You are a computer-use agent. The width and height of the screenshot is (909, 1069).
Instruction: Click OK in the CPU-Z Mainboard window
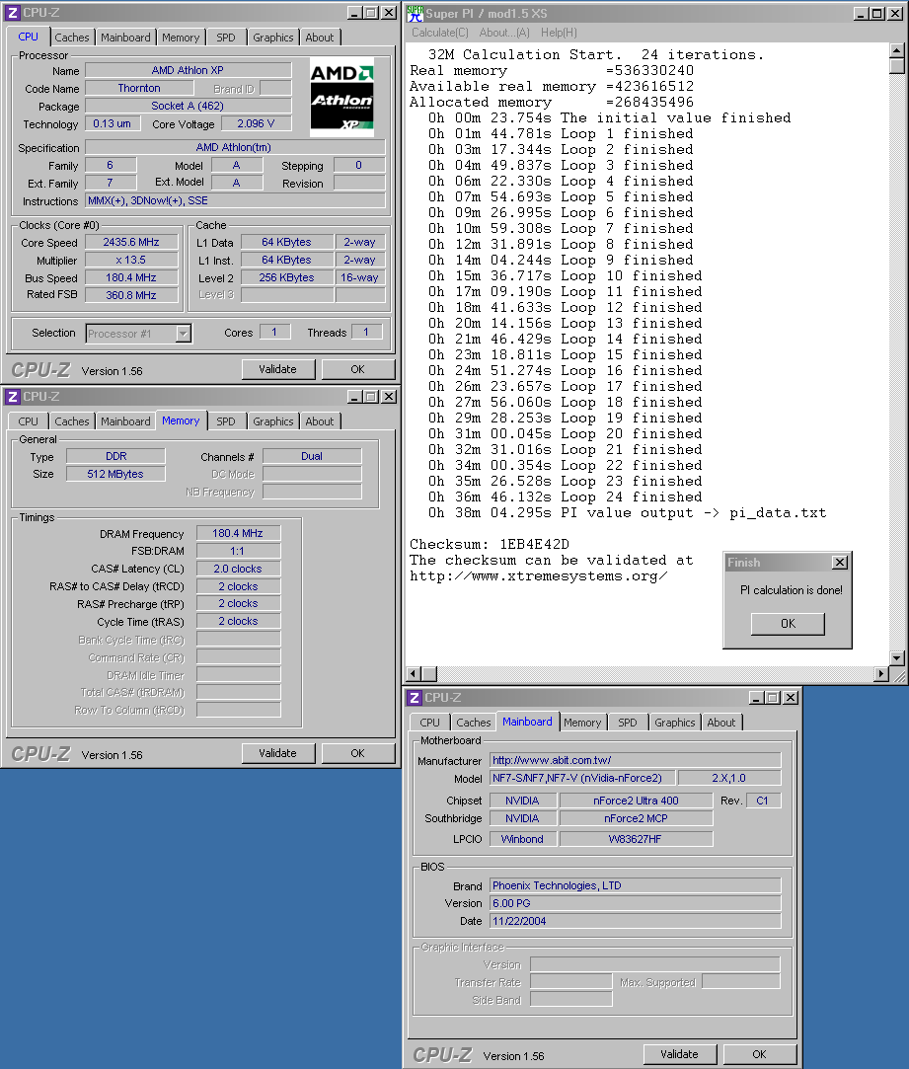click(x=759, y=1054)
